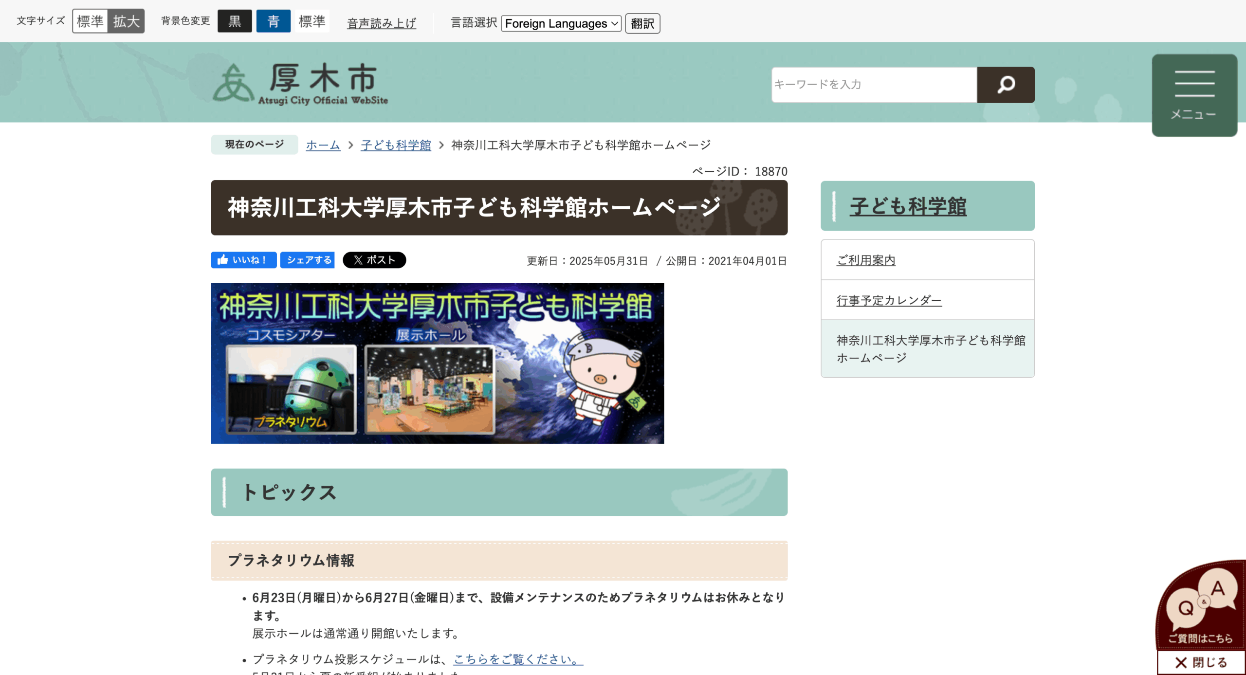Viewport: 1246px width, 675px height.
Task: Click the science museum banner image
Action: tap(437, 363)
